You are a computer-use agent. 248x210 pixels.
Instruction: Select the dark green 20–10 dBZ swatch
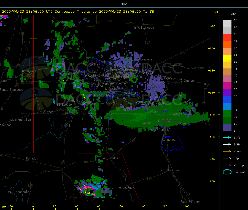227,120
